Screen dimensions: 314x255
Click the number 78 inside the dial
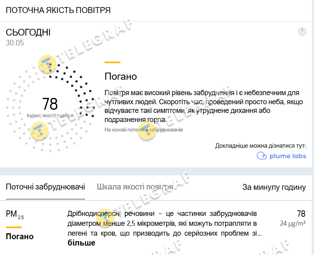(x=50, y=104)
